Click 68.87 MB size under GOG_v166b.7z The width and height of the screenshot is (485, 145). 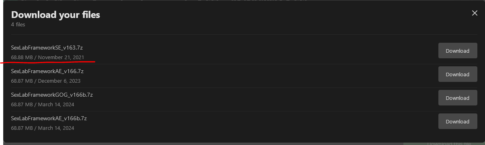[22, 104]
